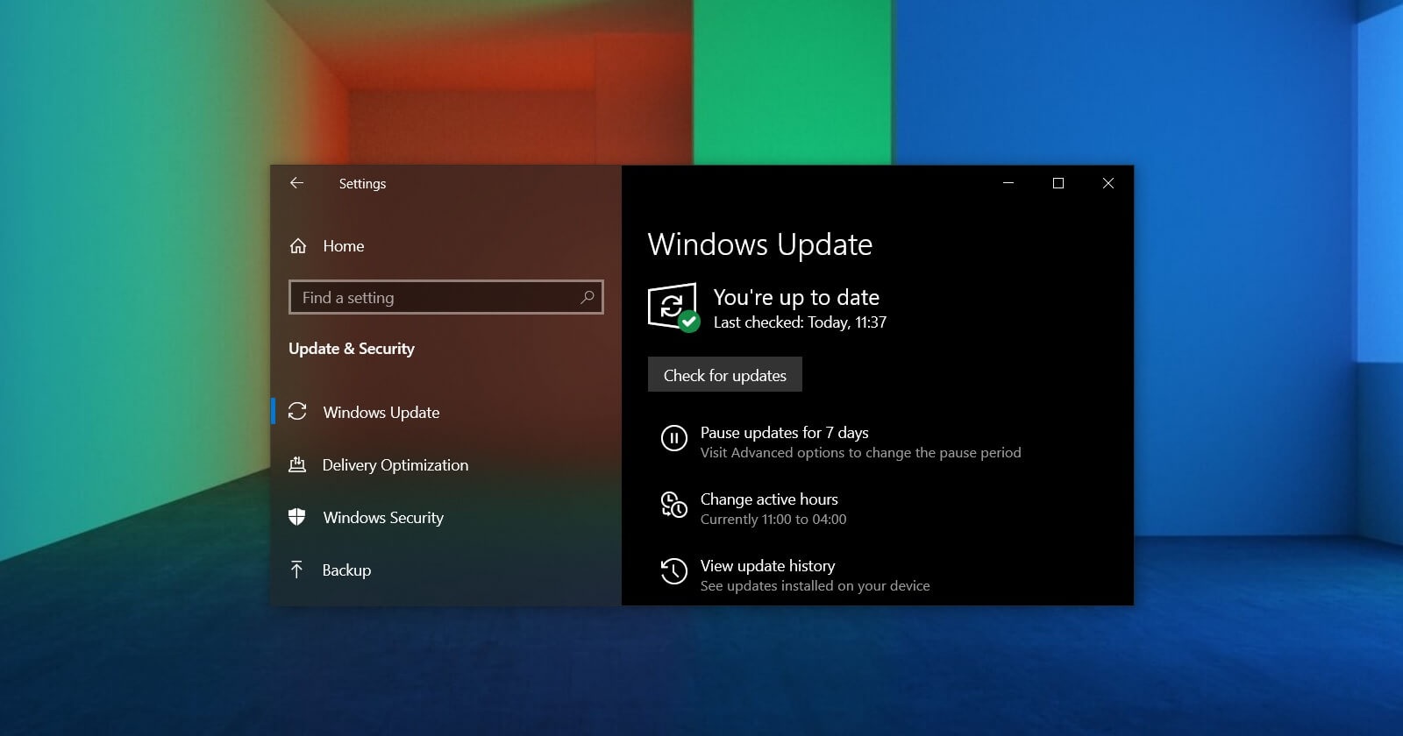This screenshot has width=1403, height=736.
Task: Click the up-to-date status icon
Action: pyautogui.click(x=673, y=307)
